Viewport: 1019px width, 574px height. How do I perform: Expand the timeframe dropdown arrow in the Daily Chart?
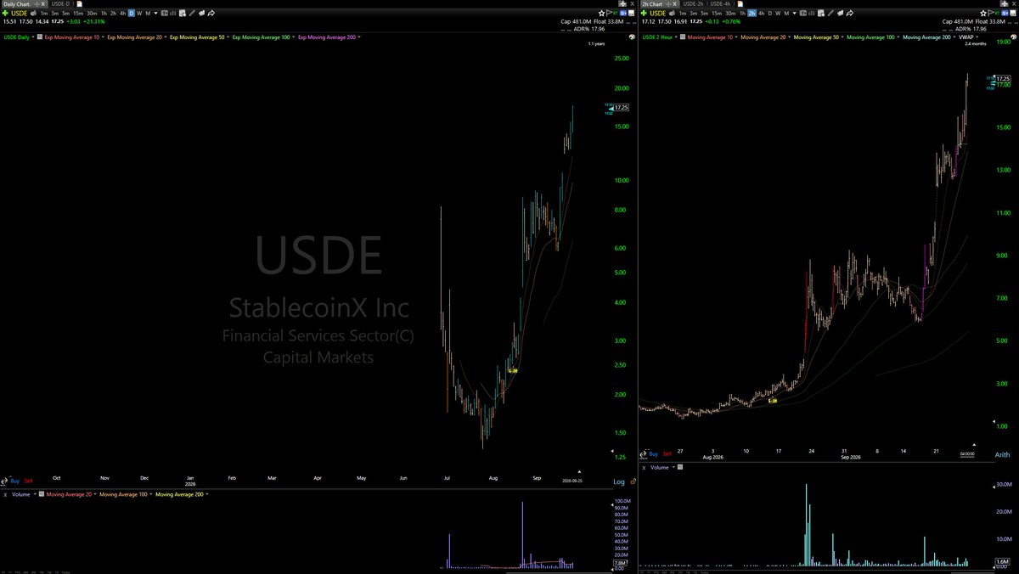(155, 14)
